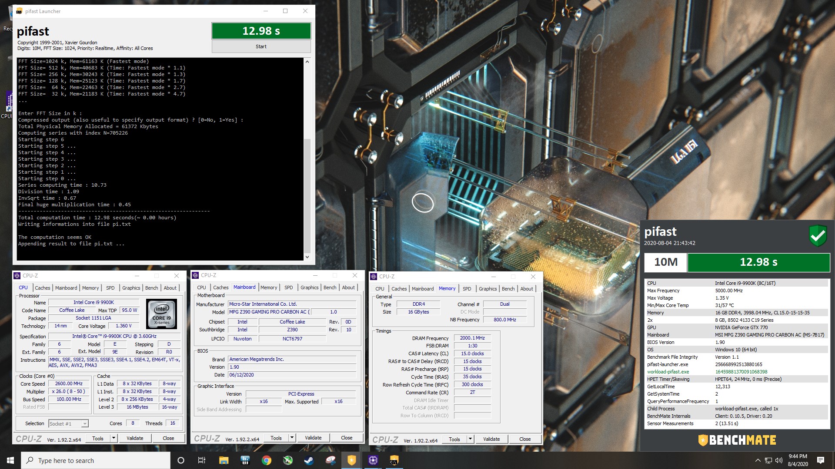Open the green round app on the taskbar
The height and width of the screenshot is (469, 835).
(287, 460)
